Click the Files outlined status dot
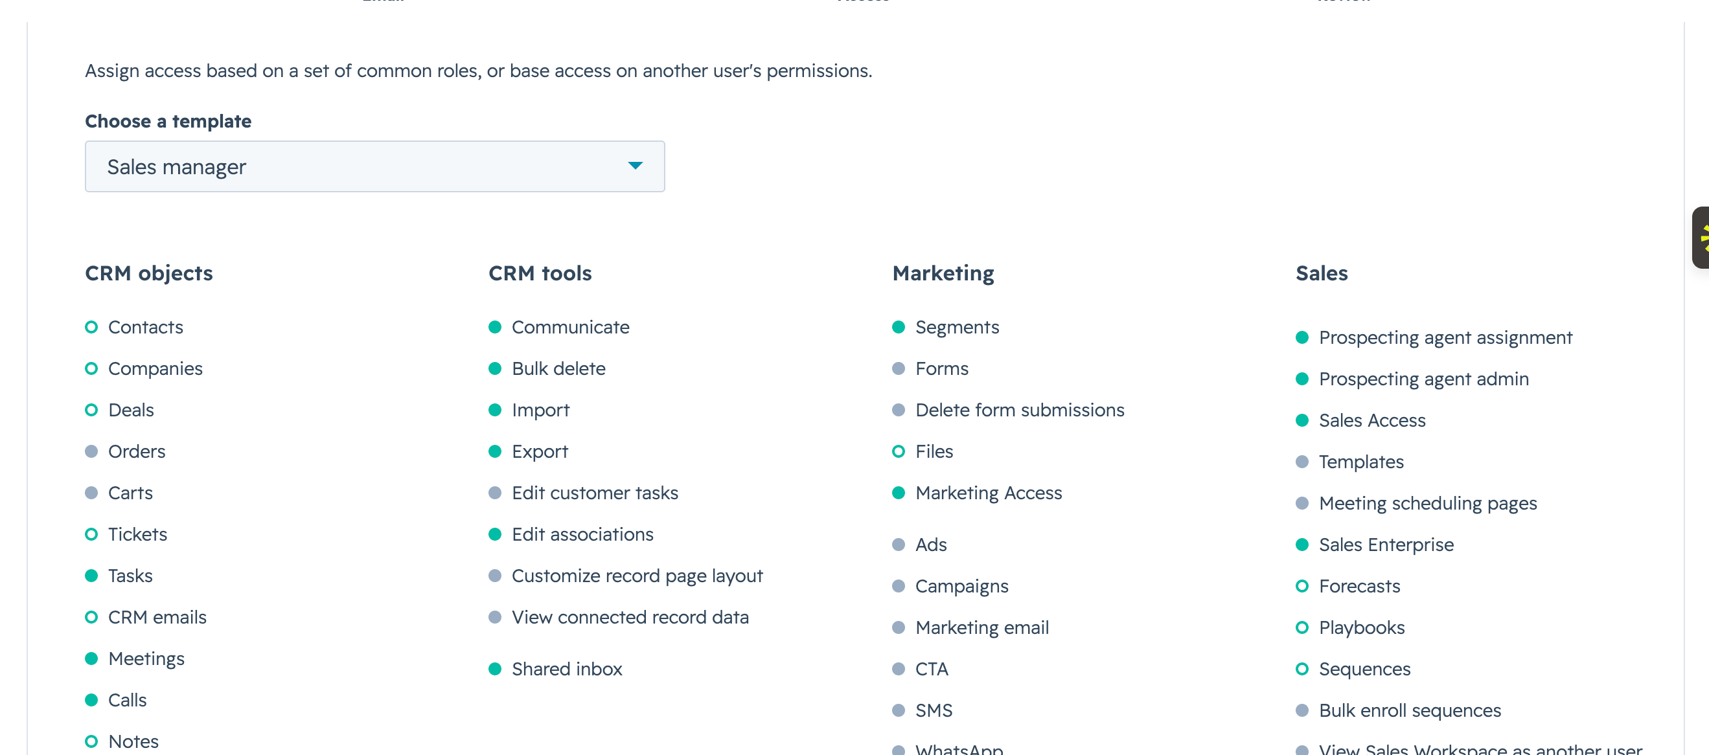Image resolution: width=1709 pixels, height=755 pixels. 899,451
